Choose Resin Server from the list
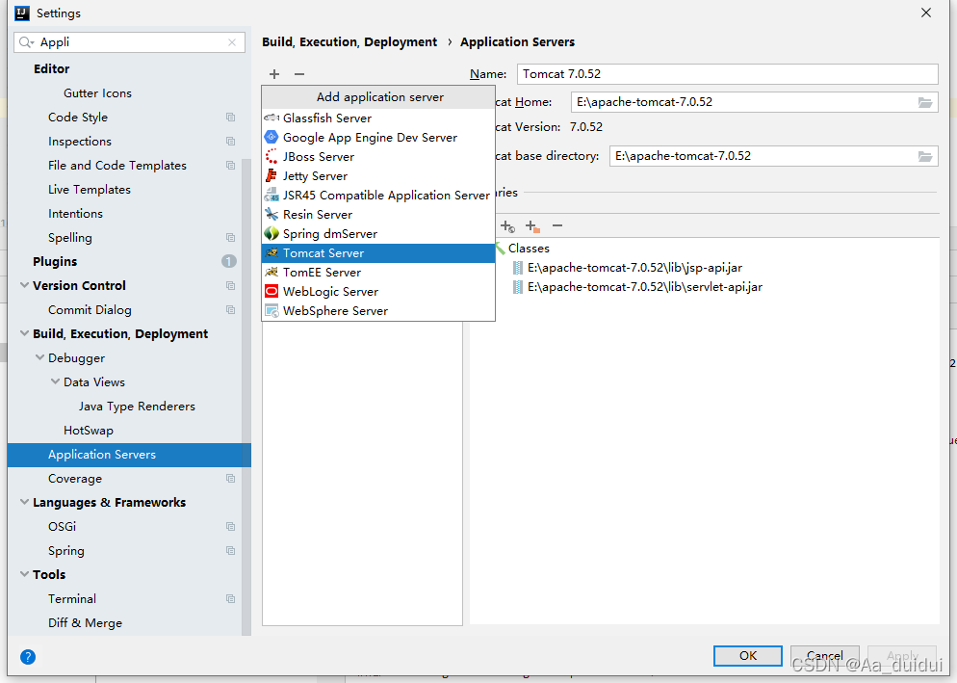 (378, 215)
